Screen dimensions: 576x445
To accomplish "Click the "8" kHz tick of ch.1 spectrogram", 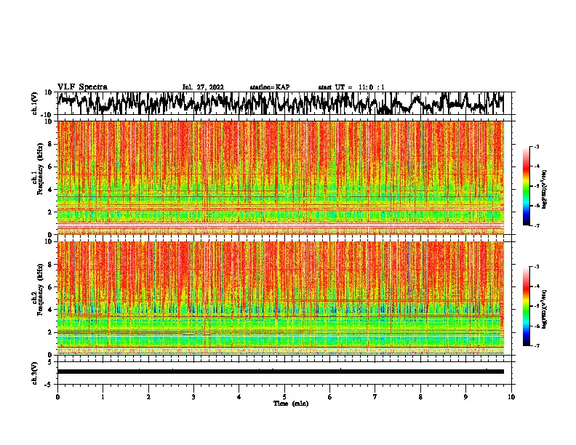I will coord(50,144).
